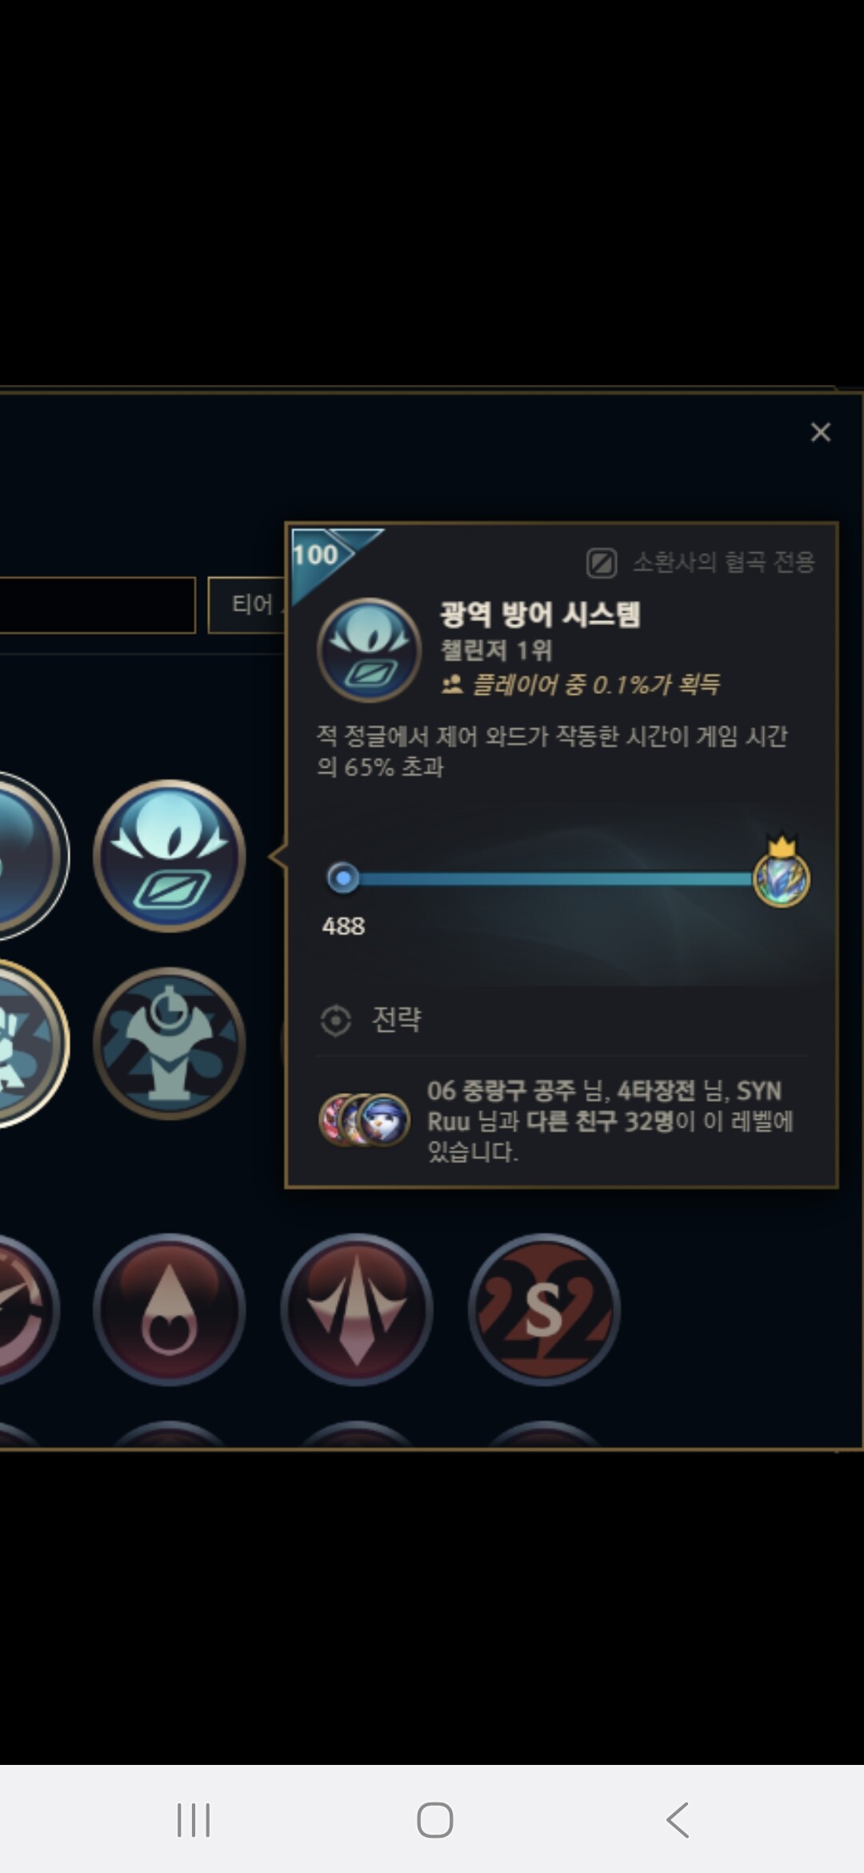
Task: Open the turret challenge badge with 23
Action: (x=170, y=1043)
